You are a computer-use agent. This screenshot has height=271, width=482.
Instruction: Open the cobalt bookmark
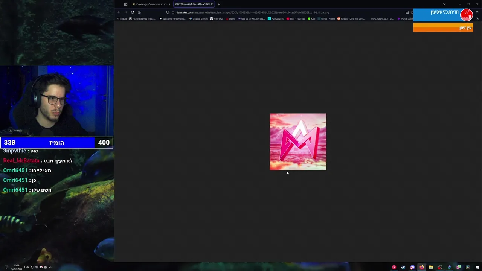pyautogui.click(x=122, y=19)
